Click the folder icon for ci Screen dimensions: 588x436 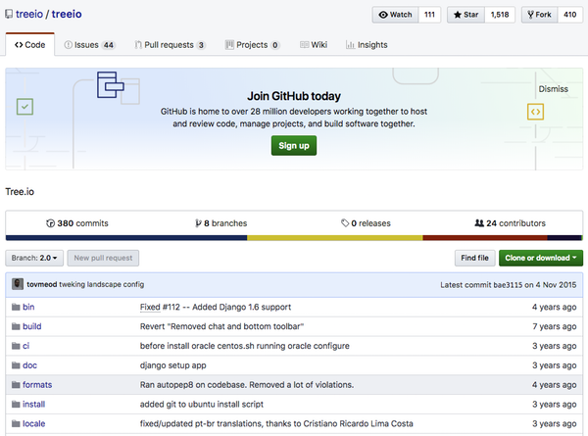16,346
